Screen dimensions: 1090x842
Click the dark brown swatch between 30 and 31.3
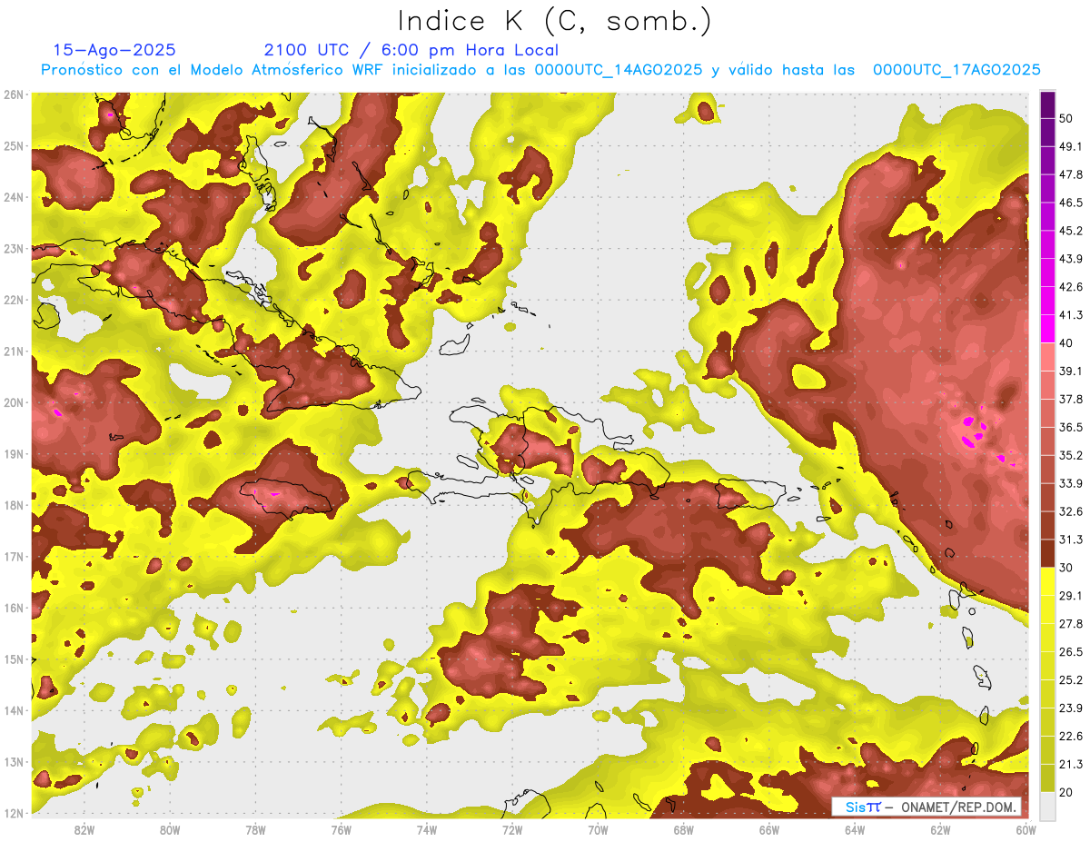click(x=1047, y=553)
